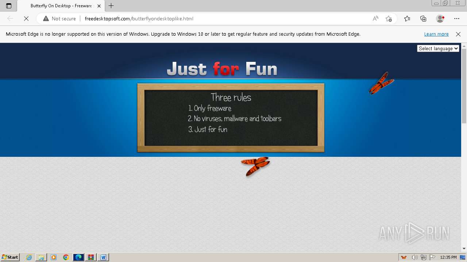The image size is (467, 262).
Task: Click the Just for fun rule text
Action: pyautogui.click(x=208, y=129)
